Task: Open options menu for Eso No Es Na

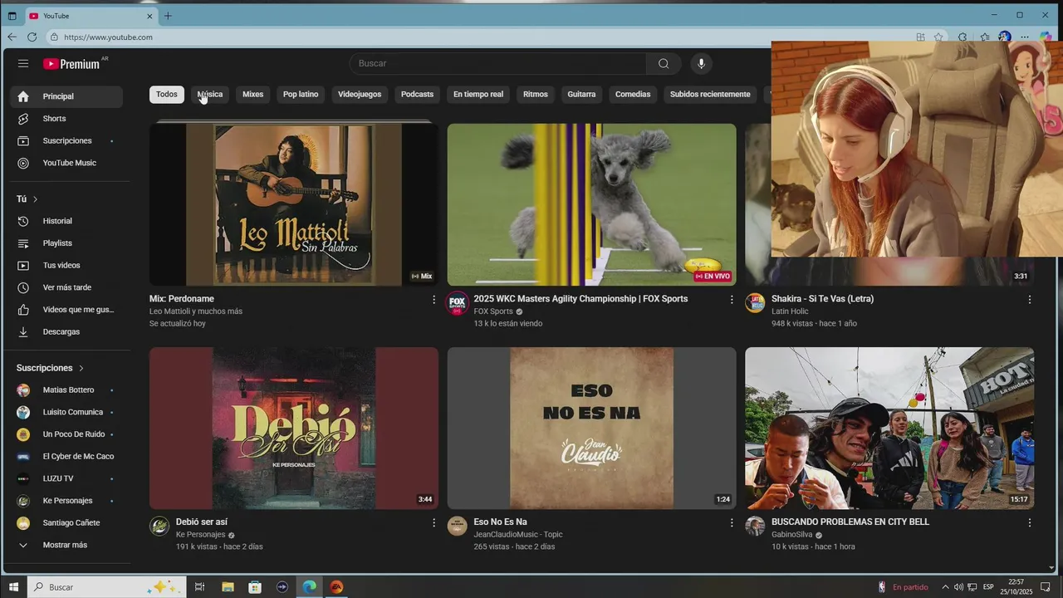Action: pos(732,523)
